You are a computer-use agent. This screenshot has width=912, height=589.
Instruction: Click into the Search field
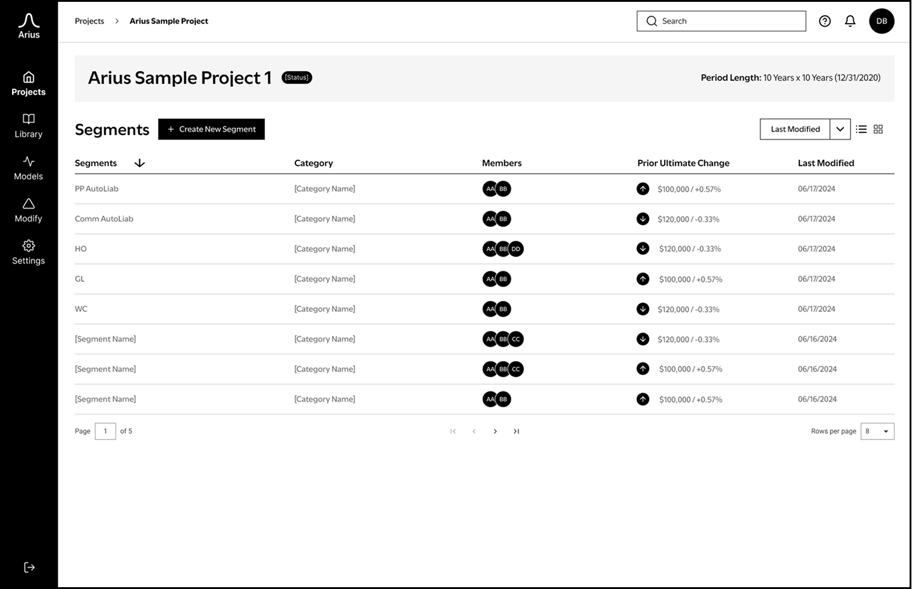coord(721,21)
